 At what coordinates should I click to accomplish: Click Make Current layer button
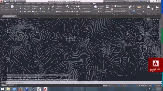click(x=86, y=9)
